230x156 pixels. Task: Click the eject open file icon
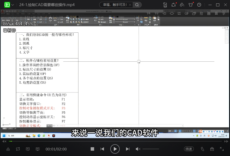pos(8,149)
